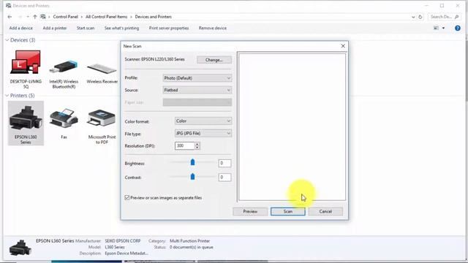Open recent locations dropdown next to Forward
468x263 pixels.
[28, 17]
